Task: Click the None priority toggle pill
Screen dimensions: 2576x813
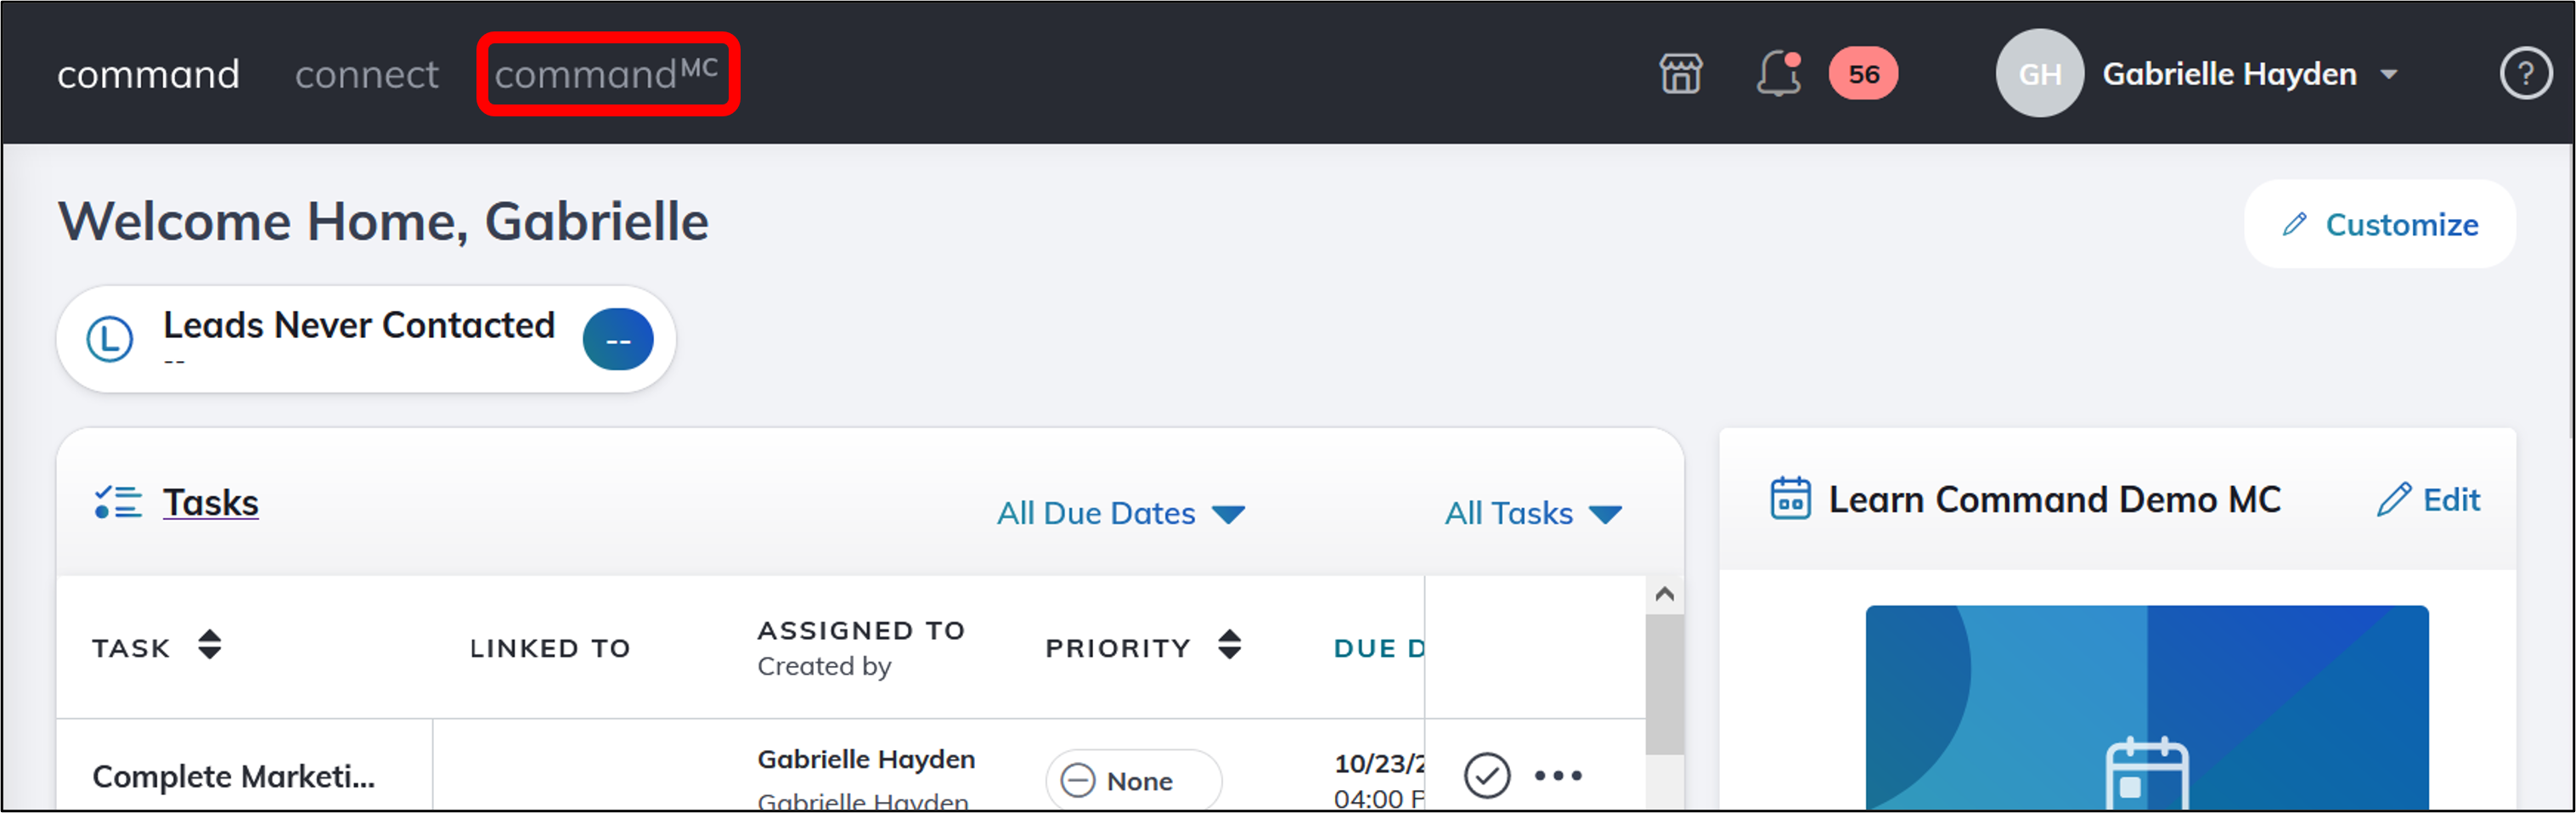Action: point(1131,780)
